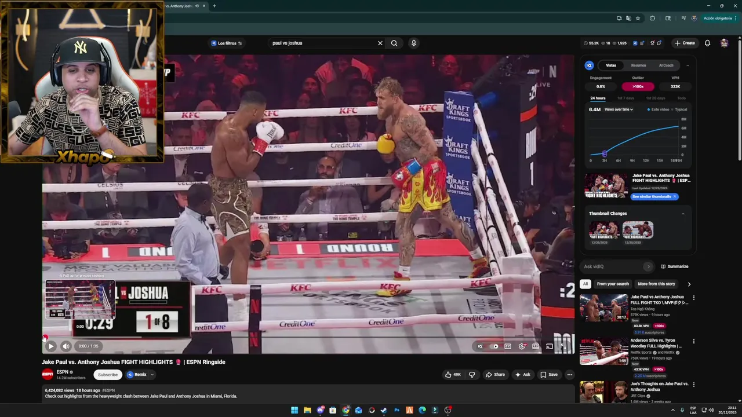Dislike the video thumbs down
Screen dimensions: 742x417
click(472, 375)
